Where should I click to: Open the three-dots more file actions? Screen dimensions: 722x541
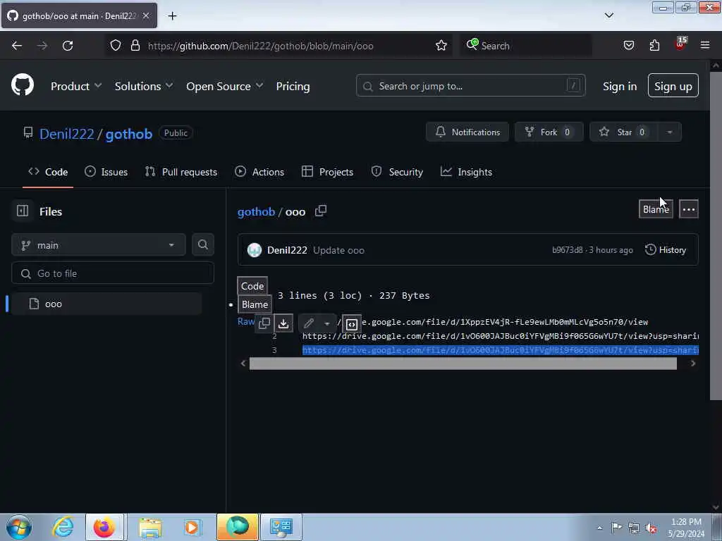coord(689,209)
